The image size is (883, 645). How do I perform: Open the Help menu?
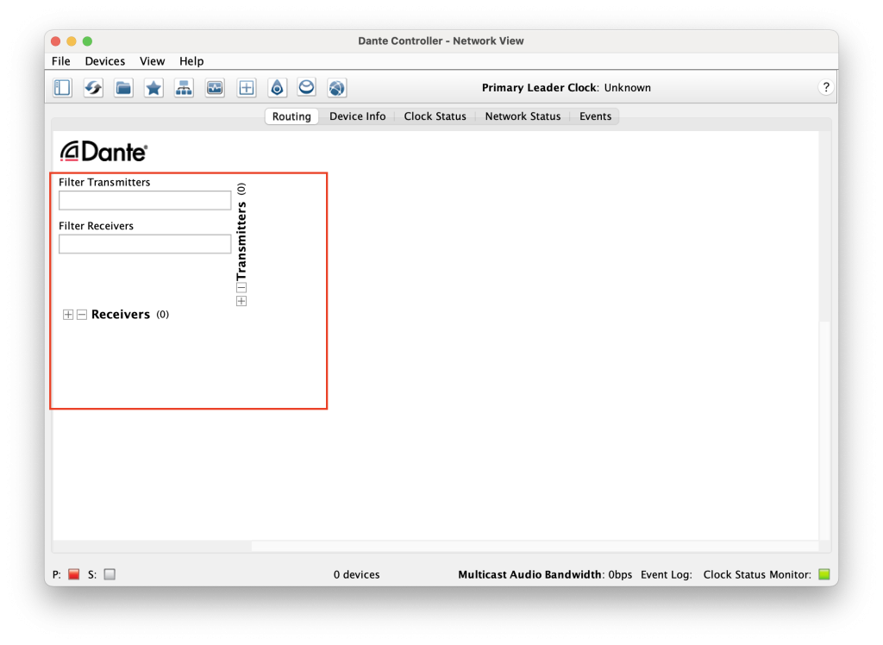point(191,61)
